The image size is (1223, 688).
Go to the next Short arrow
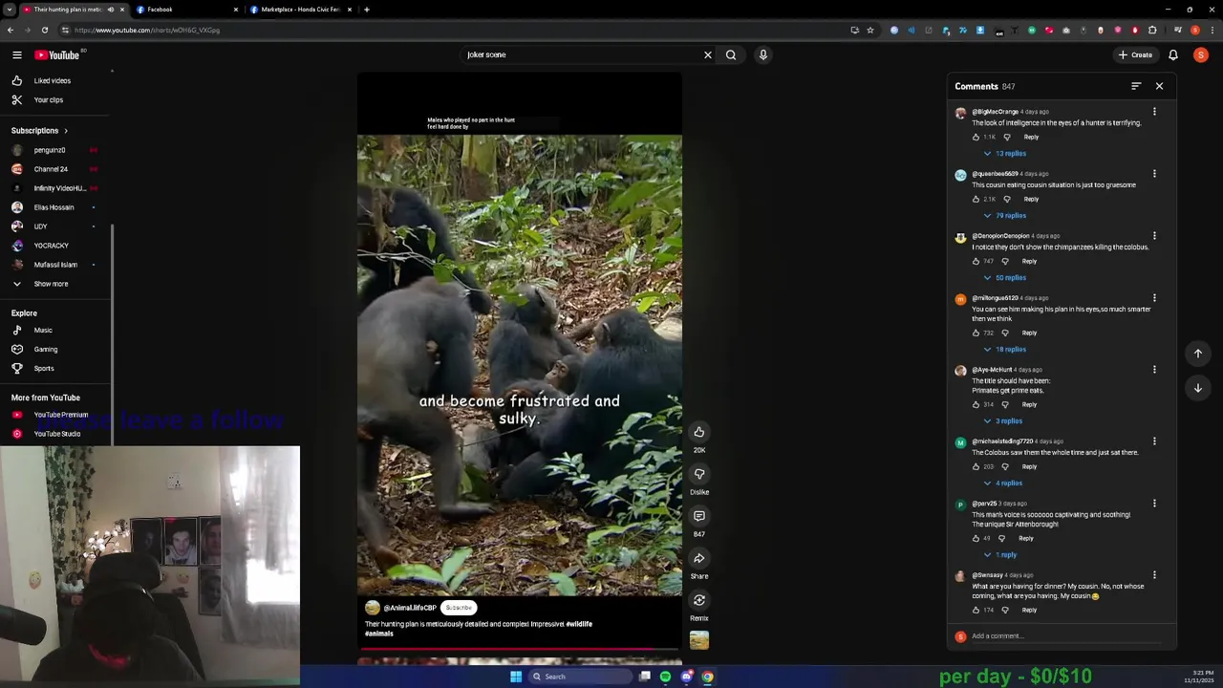(1198, 388)
